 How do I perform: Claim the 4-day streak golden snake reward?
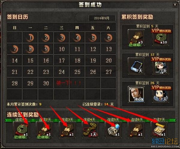tap(90, 130)
